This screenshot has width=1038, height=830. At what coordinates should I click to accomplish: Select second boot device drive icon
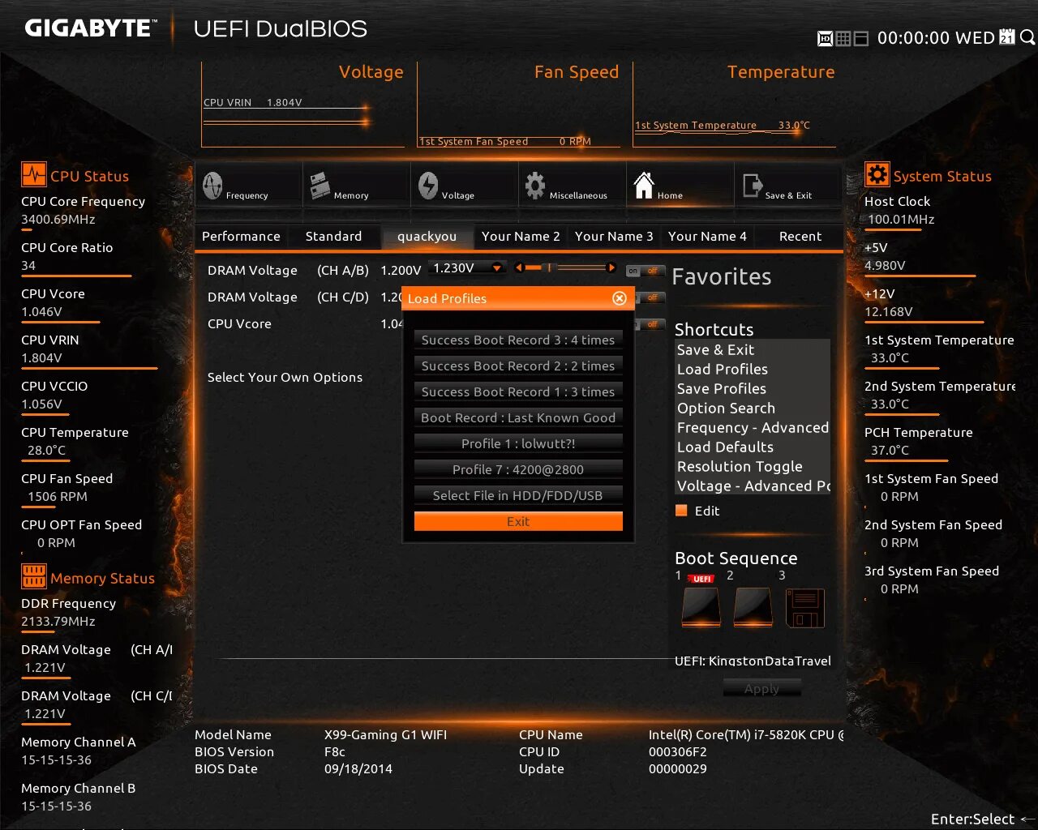[753, 607]
